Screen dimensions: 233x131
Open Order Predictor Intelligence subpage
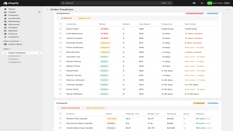click(15, 62)
